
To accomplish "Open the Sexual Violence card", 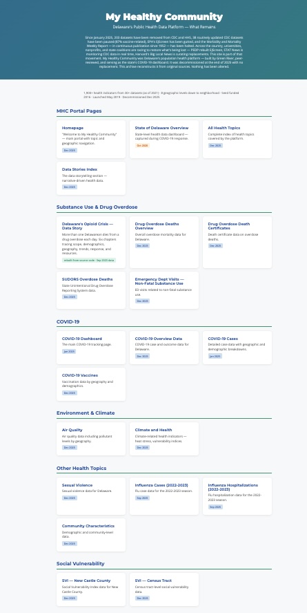I will (x=91, y=496).
